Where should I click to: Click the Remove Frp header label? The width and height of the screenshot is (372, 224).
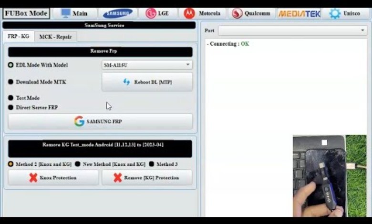[103, 51]
